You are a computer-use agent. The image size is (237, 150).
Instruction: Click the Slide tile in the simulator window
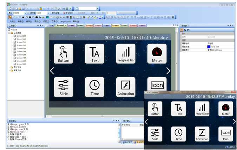(x=155, y=134)
